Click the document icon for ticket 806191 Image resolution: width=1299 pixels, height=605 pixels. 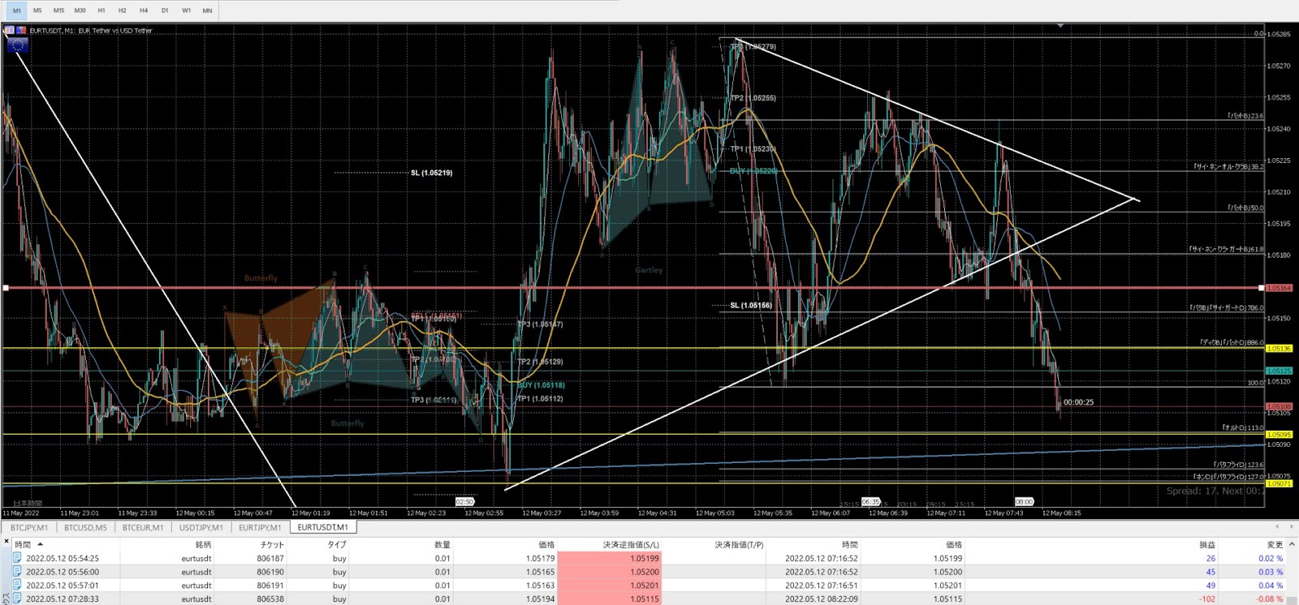coord(17,585)
